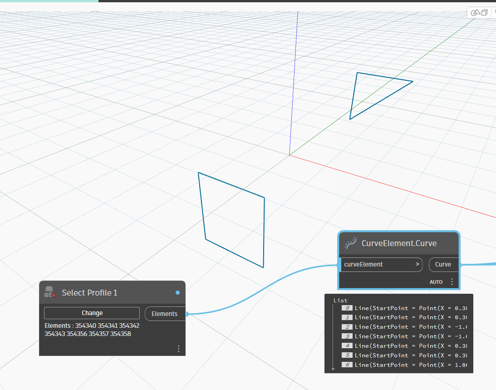Viewport: 496px width, 390px height.
Task: Toggle default value arrow on curveElement port
Action: 417,264
